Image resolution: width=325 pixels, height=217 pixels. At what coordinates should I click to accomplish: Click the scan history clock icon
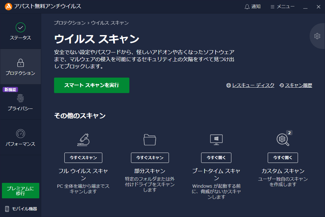tap(282, 85)
